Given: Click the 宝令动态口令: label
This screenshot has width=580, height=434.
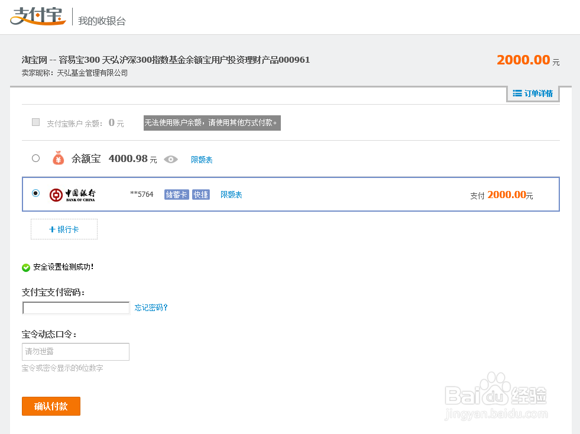Looking at the screenshot, I should point(49,335).
